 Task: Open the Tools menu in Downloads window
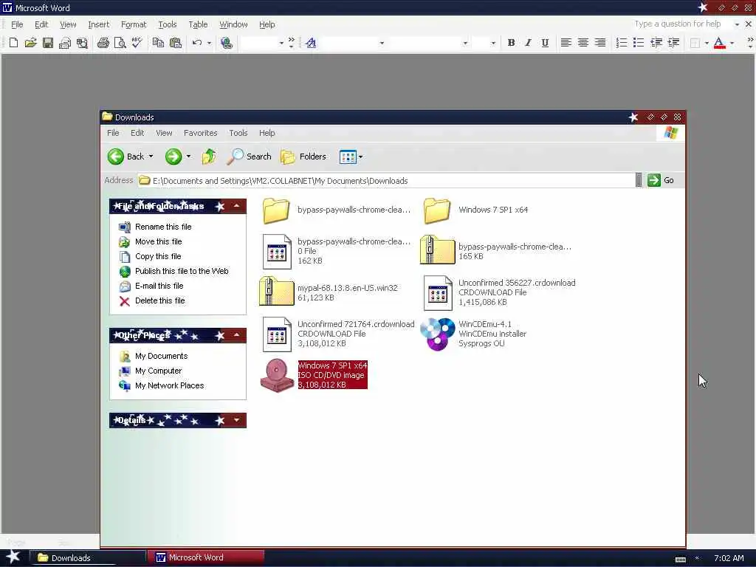[x=238, y=133]
